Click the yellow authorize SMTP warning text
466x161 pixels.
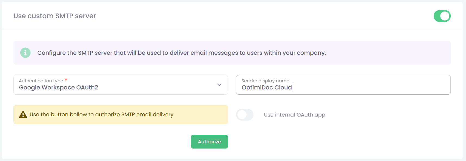(x=101, y=114)
